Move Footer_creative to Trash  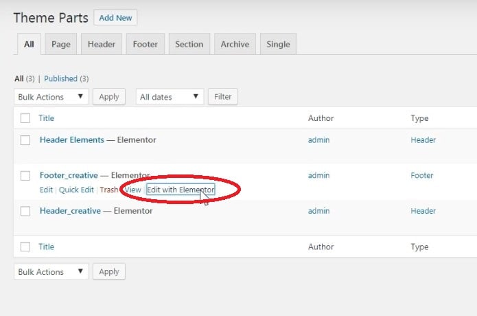tap(108, 190)
